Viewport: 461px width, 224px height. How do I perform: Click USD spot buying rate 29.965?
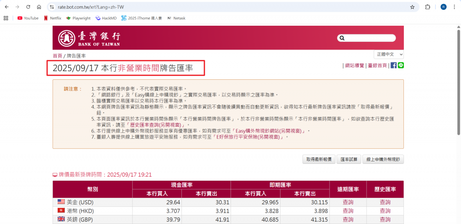(x=271, y=202)
